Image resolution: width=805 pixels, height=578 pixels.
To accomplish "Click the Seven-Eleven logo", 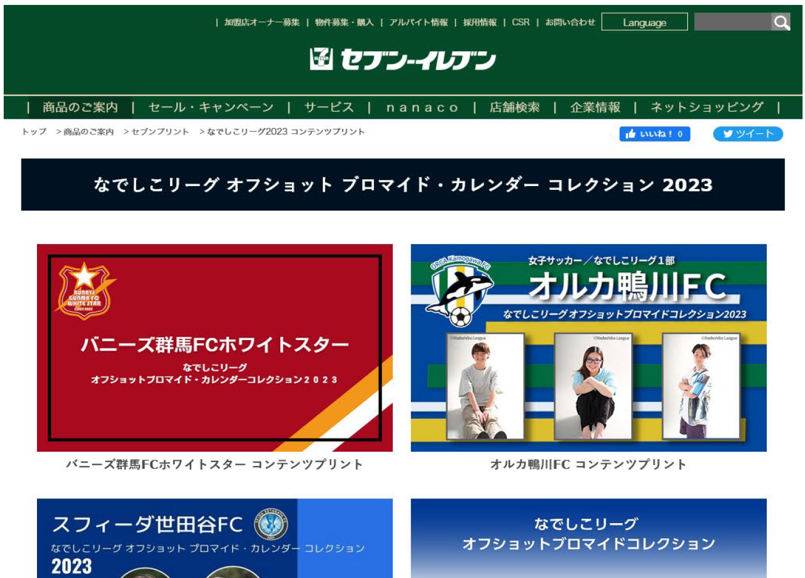I will tap(402, 60).
